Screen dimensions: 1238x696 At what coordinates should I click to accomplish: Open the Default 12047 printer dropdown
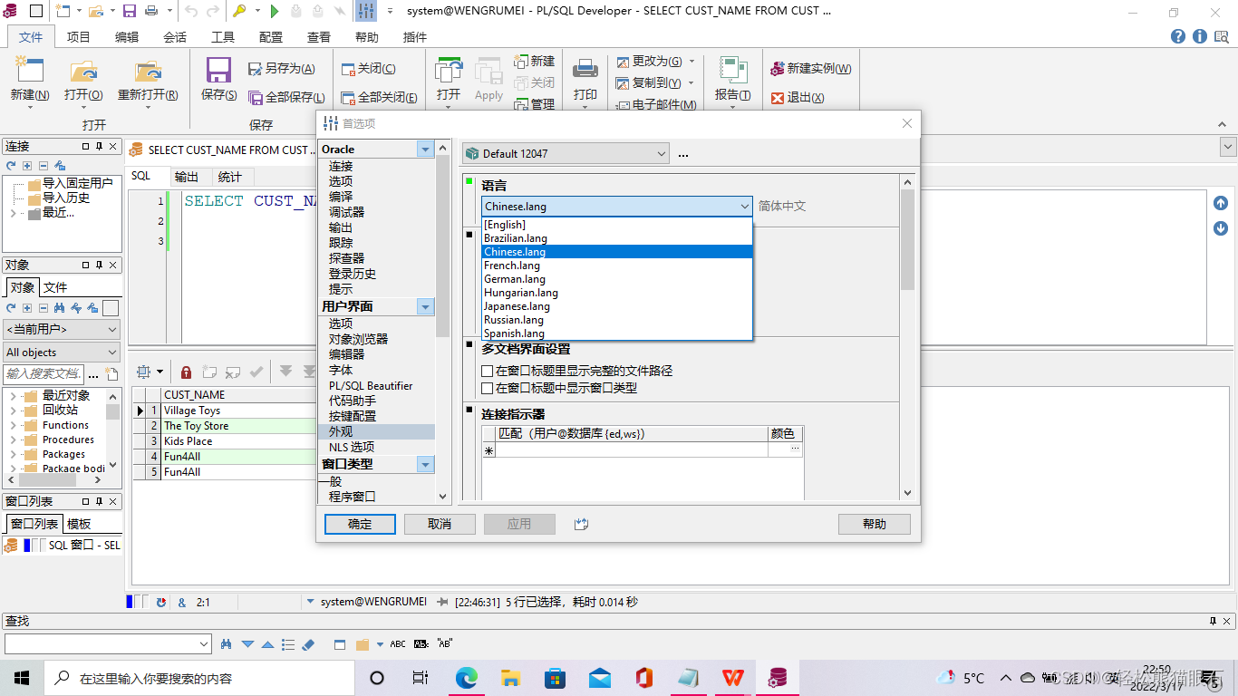[x=662, y=153]
